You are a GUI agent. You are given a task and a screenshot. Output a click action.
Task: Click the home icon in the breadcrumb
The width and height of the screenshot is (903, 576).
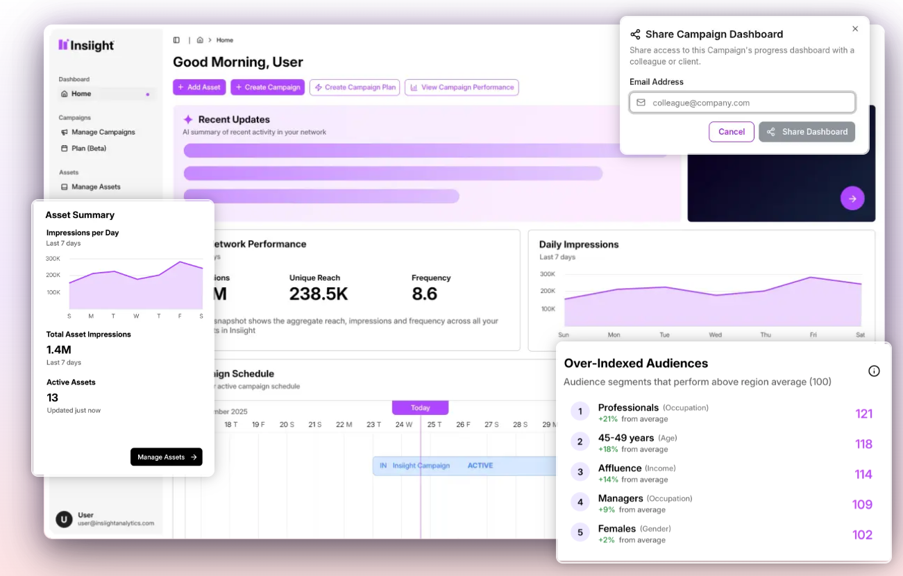pyautogui.click(x=199, y=40)
